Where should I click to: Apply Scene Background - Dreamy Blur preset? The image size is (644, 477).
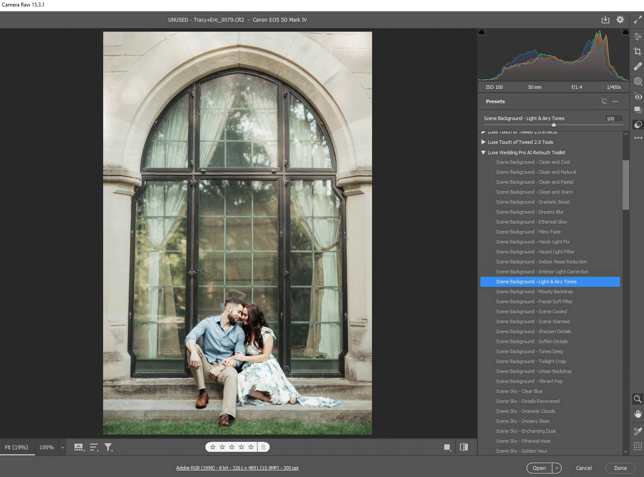[x=529, y=212]
